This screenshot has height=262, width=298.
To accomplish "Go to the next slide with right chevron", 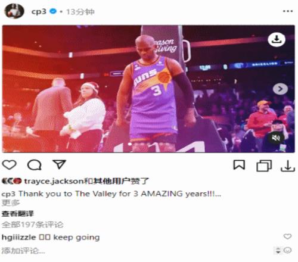I will click(280, 89).
